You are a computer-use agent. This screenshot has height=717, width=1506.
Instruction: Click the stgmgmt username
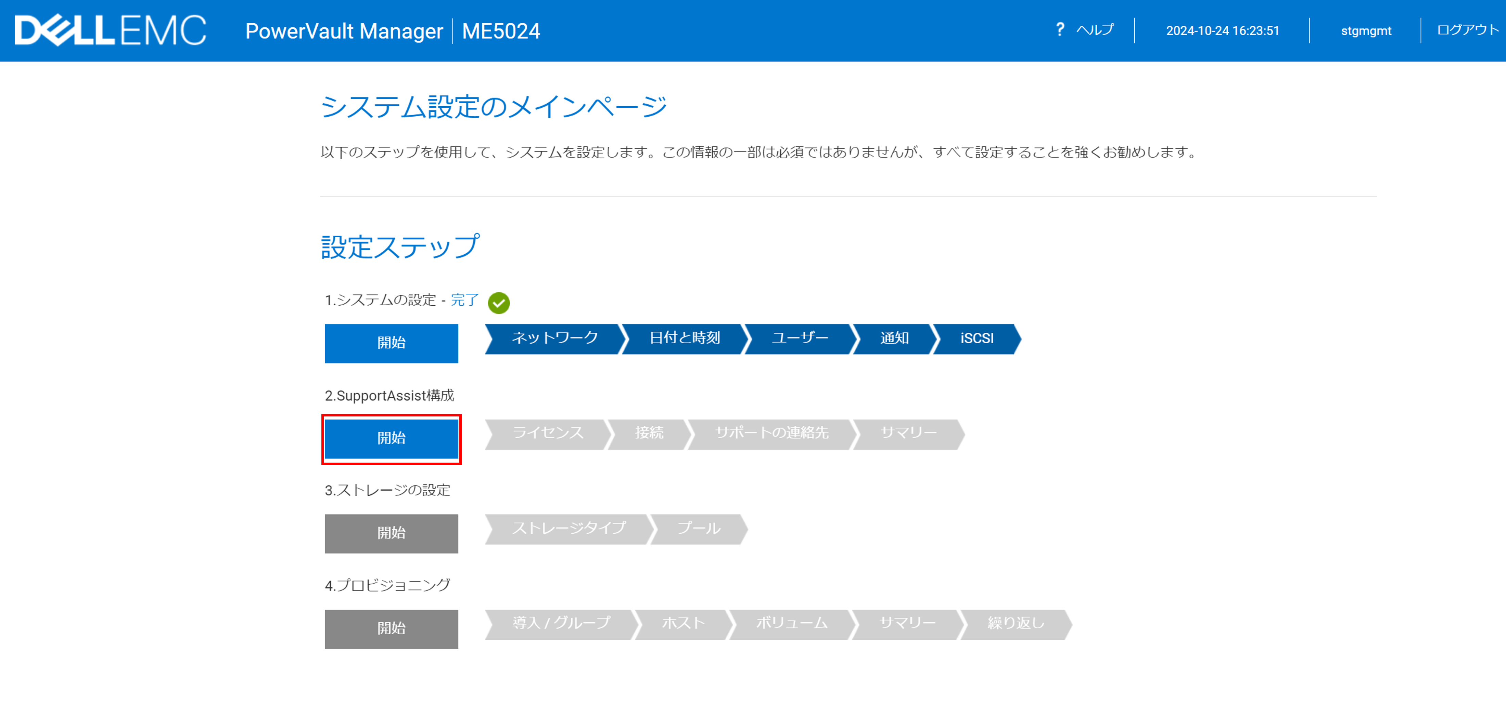click(1366, 30)
